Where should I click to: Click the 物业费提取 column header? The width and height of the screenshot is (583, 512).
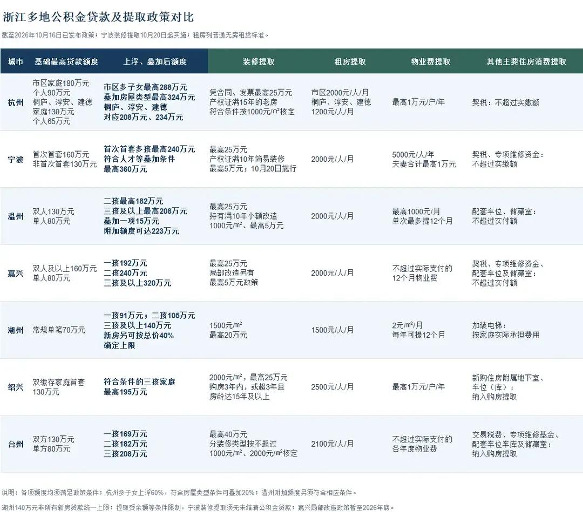(431, 62)
